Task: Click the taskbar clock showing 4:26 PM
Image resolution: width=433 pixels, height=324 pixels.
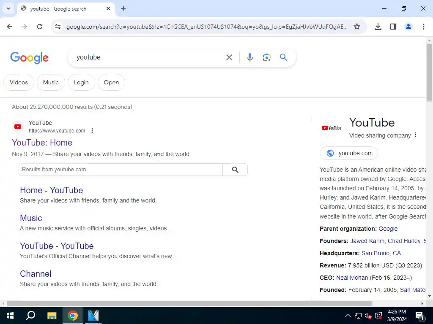Action: (x=397, y=316)
